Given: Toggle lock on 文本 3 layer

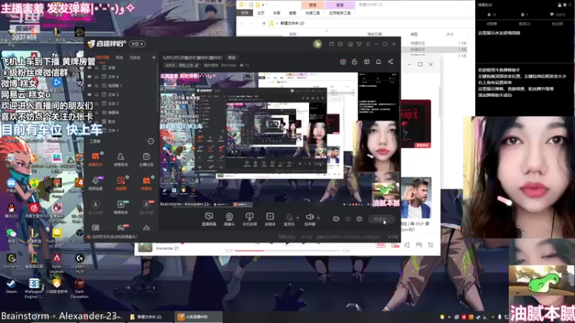Looking at the screenshot, I should coord(97,95).
